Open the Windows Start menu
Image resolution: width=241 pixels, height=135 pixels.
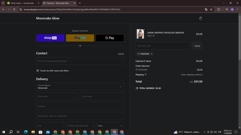coord(3,132)
